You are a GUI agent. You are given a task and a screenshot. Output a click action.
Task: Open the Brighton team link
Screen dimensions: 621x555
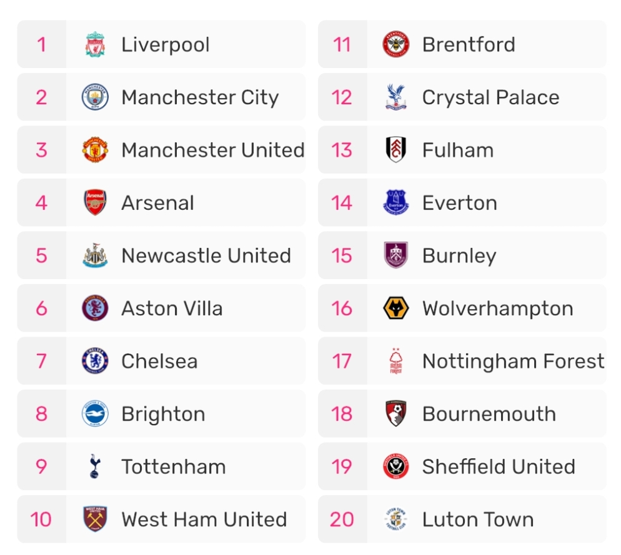pos(163,415)
